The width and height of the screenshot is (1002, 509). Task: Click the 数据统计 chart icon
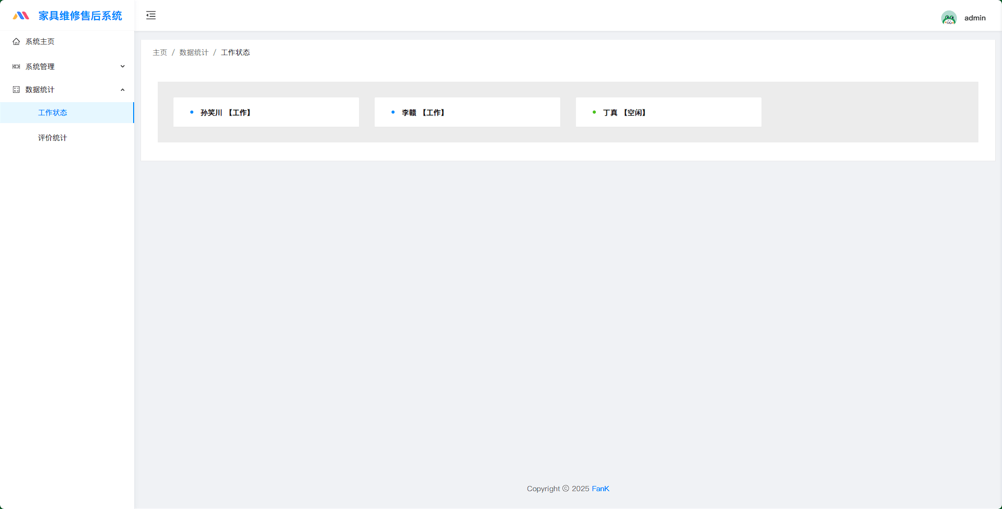coord(16,90)
